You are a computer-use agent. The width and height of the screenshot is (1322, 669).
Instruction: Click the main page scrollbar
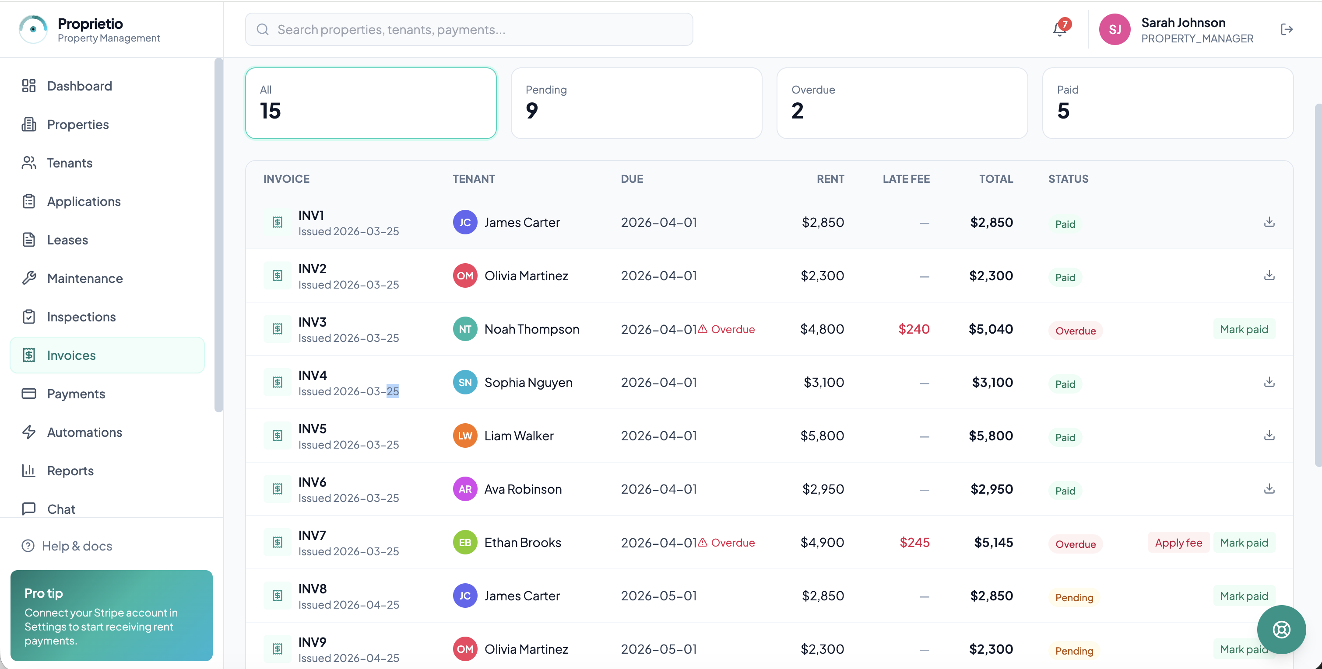click(1318, 285)
